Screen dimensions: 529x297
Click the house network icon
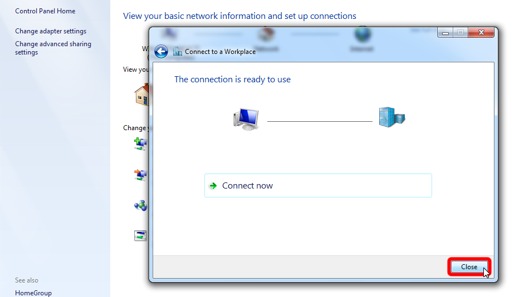[x=142, y=95]
